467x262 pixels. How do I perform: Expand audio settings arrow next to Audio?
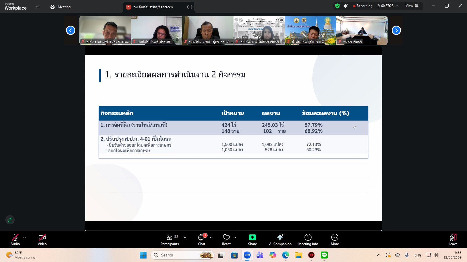point(25,237)
